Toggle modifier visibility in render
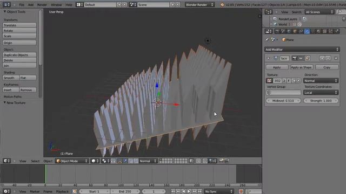The image size is (346, 194). click(x=294, y=58)
